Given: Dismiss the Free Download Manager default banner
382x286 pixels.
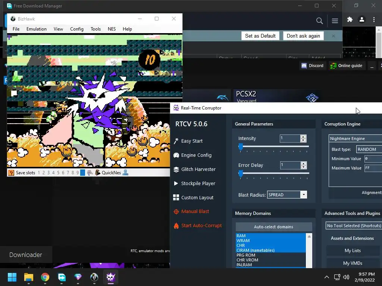Looking at the screenshot, I should (333, 36).
